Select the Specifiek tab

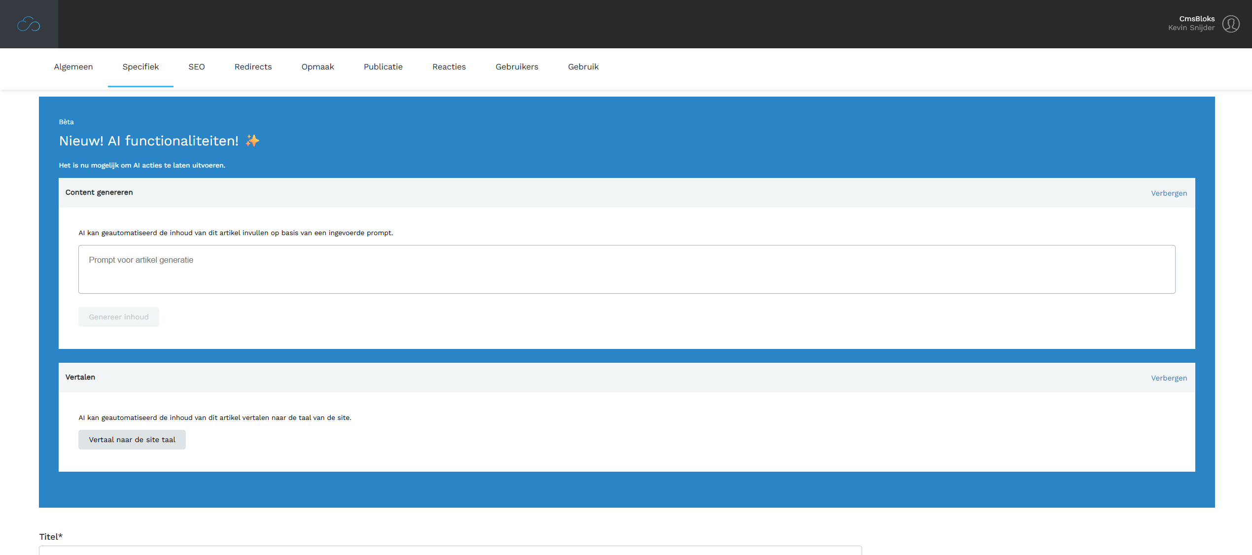[x=140, y=67]
